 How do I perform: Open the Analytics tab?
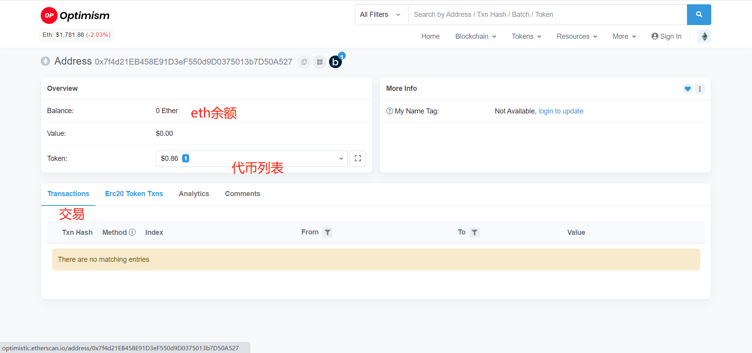193,194
